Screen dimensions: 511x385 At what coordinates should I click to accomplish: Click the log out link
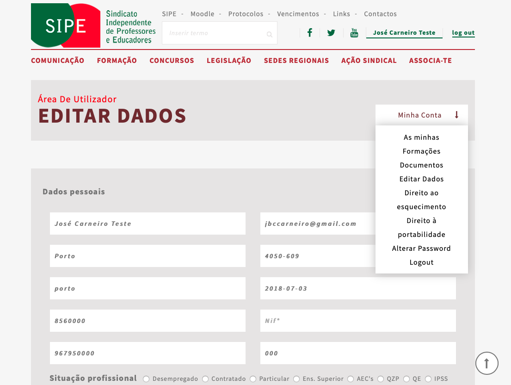pyautogui.click(x=463, y=32)
